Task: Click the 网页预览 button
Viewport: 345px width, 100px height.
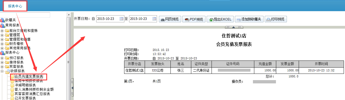Action: (x=170, y=19)
